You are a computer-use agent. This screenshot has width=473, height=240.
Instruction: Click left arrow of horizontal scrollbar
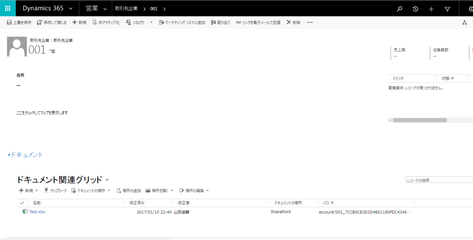tap(390, 120)
